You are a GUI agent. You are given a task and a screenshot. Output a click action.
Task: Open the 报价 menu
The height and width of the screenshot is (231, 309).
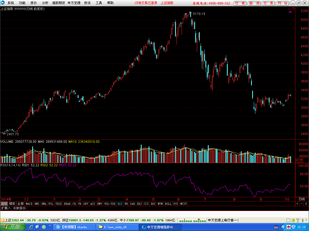coord(34,3)
